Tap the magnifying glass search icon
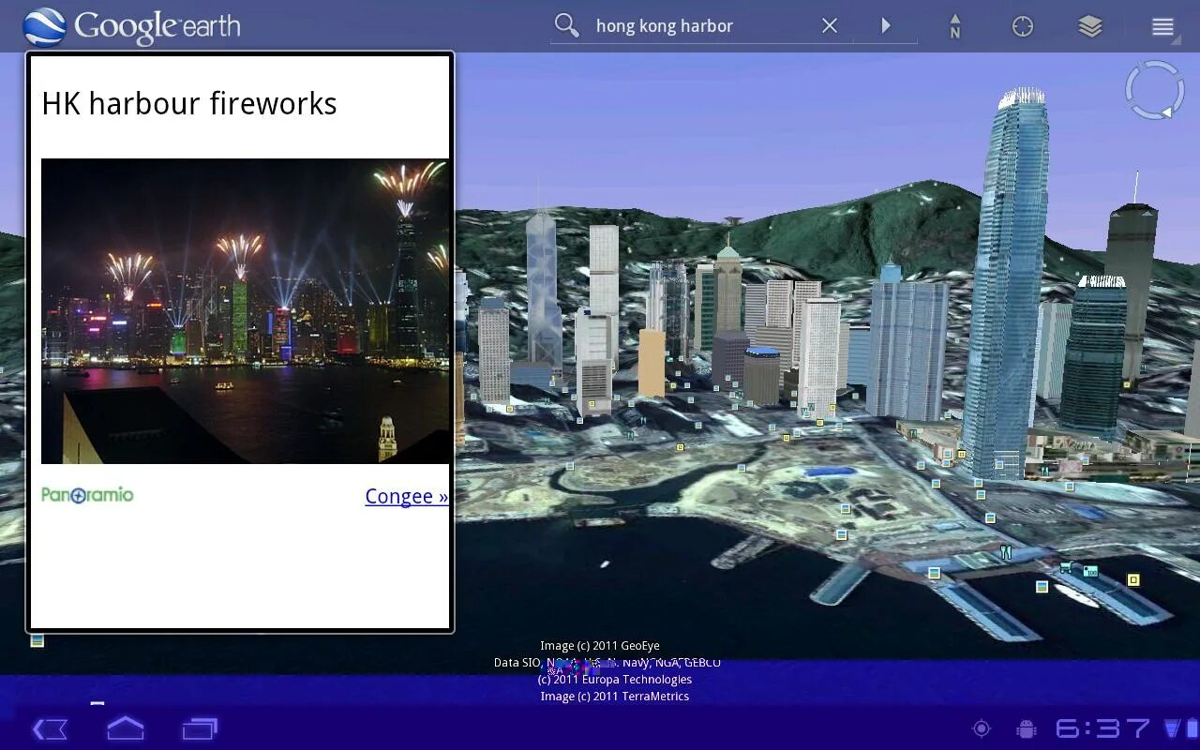The width and height of the screenshot is (1200, 750). (x=566, y=25)
